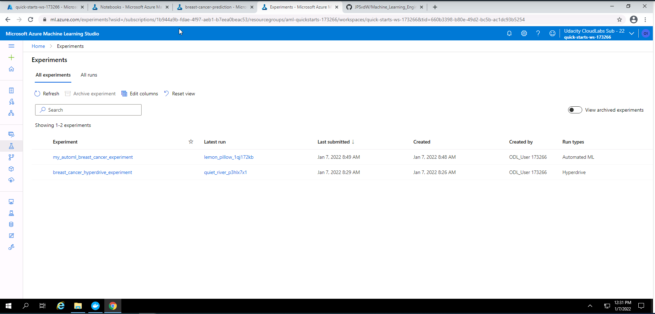Click the favorites star column header

(x=191, y=142)
